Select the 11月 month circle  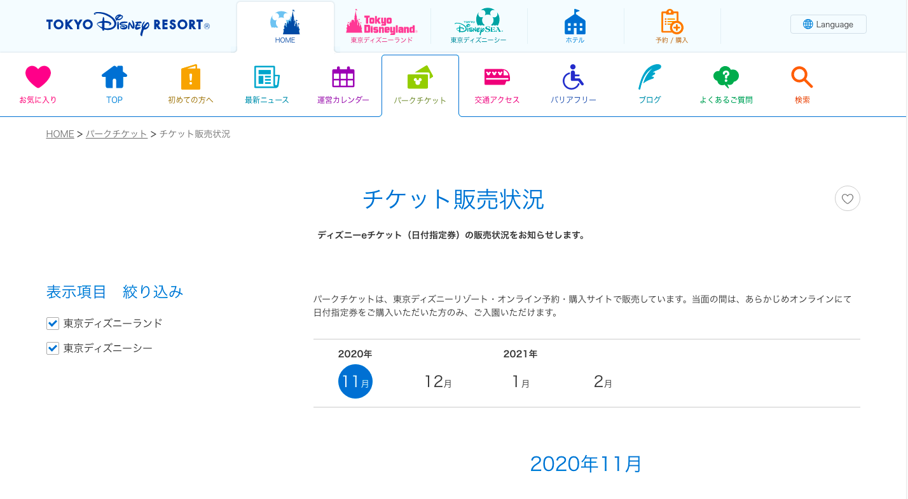pyautogui.click(x=355, y=381)
